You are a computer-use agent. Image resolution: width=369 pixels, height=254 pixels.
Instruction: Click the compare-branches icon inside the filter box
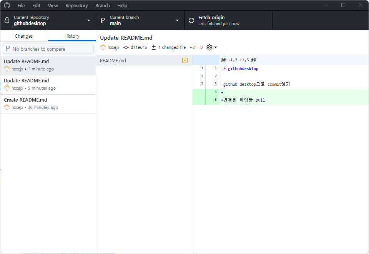click(8, 48)
